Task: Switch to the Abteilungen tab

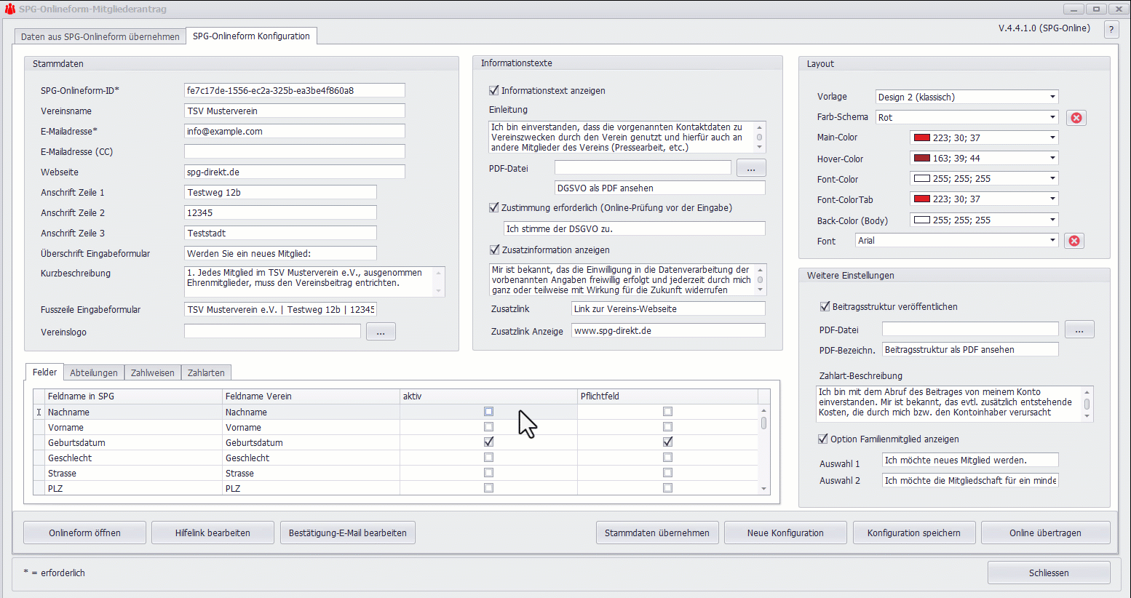Action: [x=94, y=372]
